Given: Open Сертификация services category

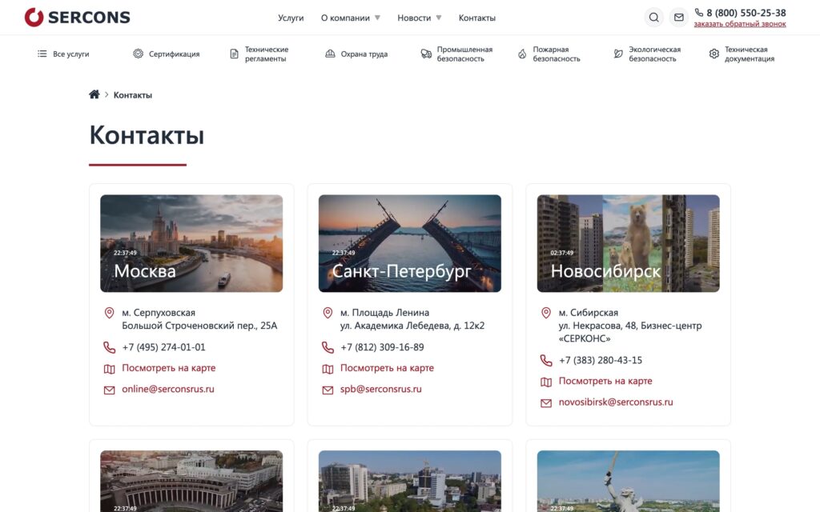Looking at the screenshot, I should [x=174, y=54].
